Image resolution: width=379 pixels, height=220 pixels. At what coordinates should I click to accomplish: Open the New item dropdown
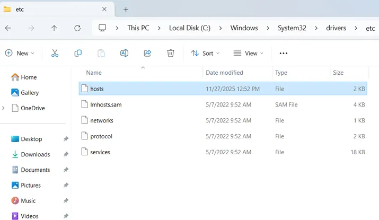(x=20, y=53)
